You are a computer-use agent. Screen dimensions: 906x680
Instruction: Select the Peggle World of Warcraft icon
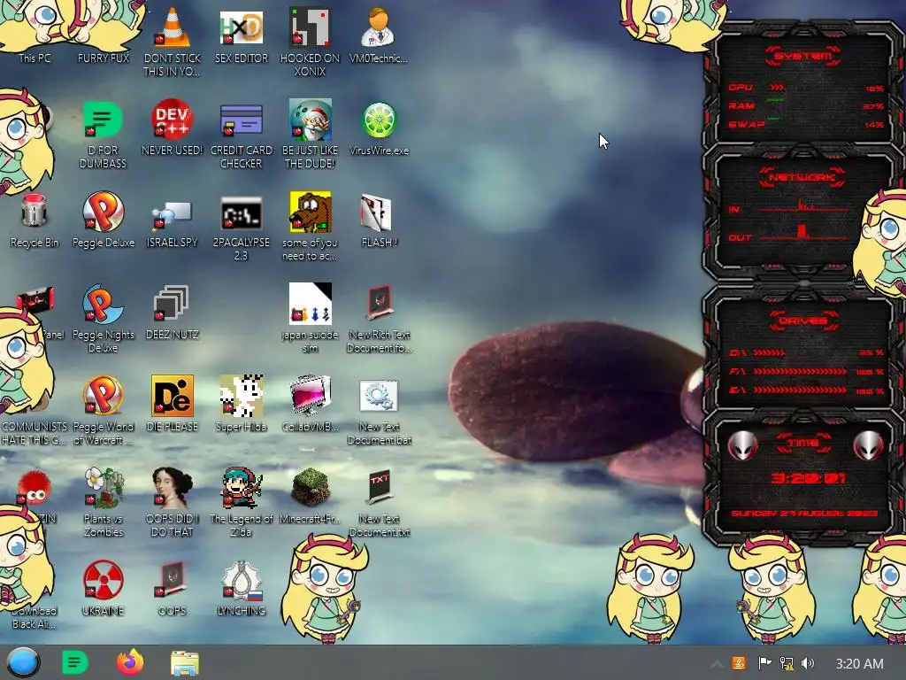103,409
